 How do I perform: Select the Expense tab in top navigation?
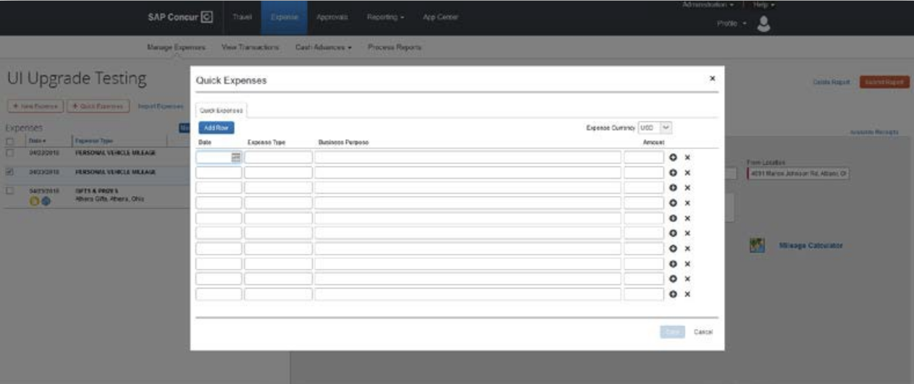(x=284, y=17)
